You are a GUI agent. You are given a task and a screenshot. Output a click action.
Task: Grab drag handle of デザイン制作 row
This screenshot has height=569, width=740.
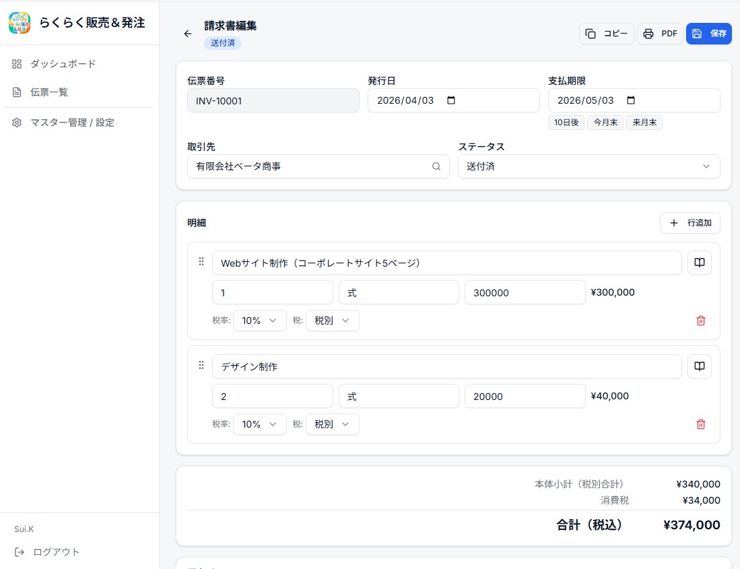201,365
